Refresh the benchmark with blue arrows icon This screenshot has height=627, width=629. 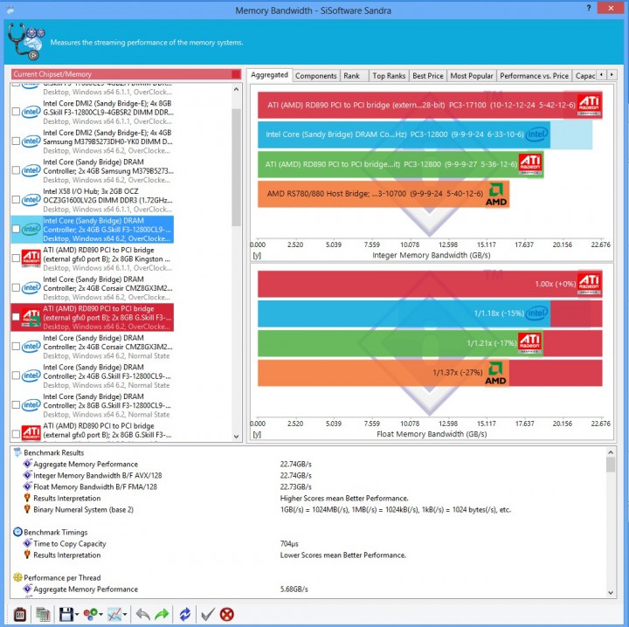185,614
